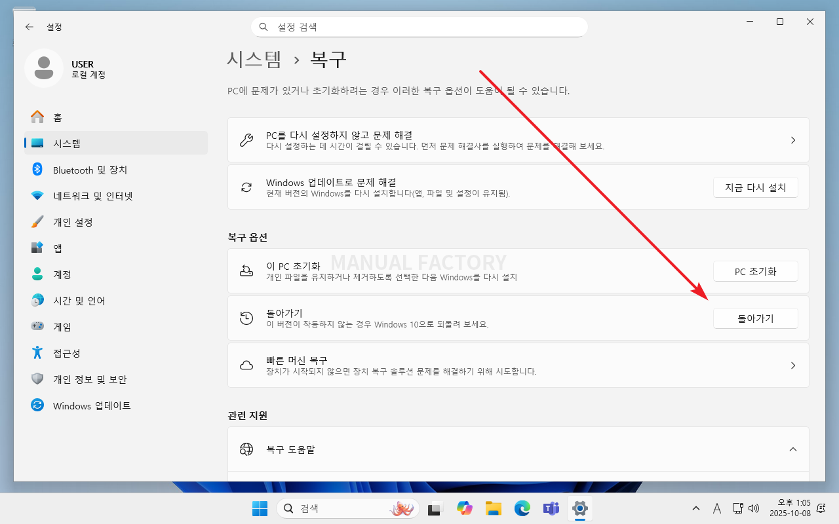Click the back arrow in Settings header
The width and height of the screenshot is (839, 524).
29,27
